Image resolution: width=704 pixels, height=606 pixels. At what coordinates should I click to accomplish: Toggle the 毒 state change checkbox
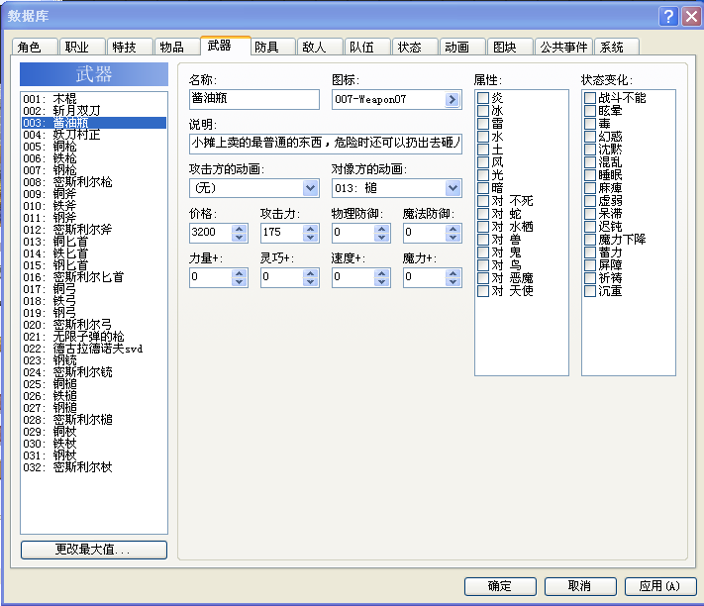click(x=590, y=124)
